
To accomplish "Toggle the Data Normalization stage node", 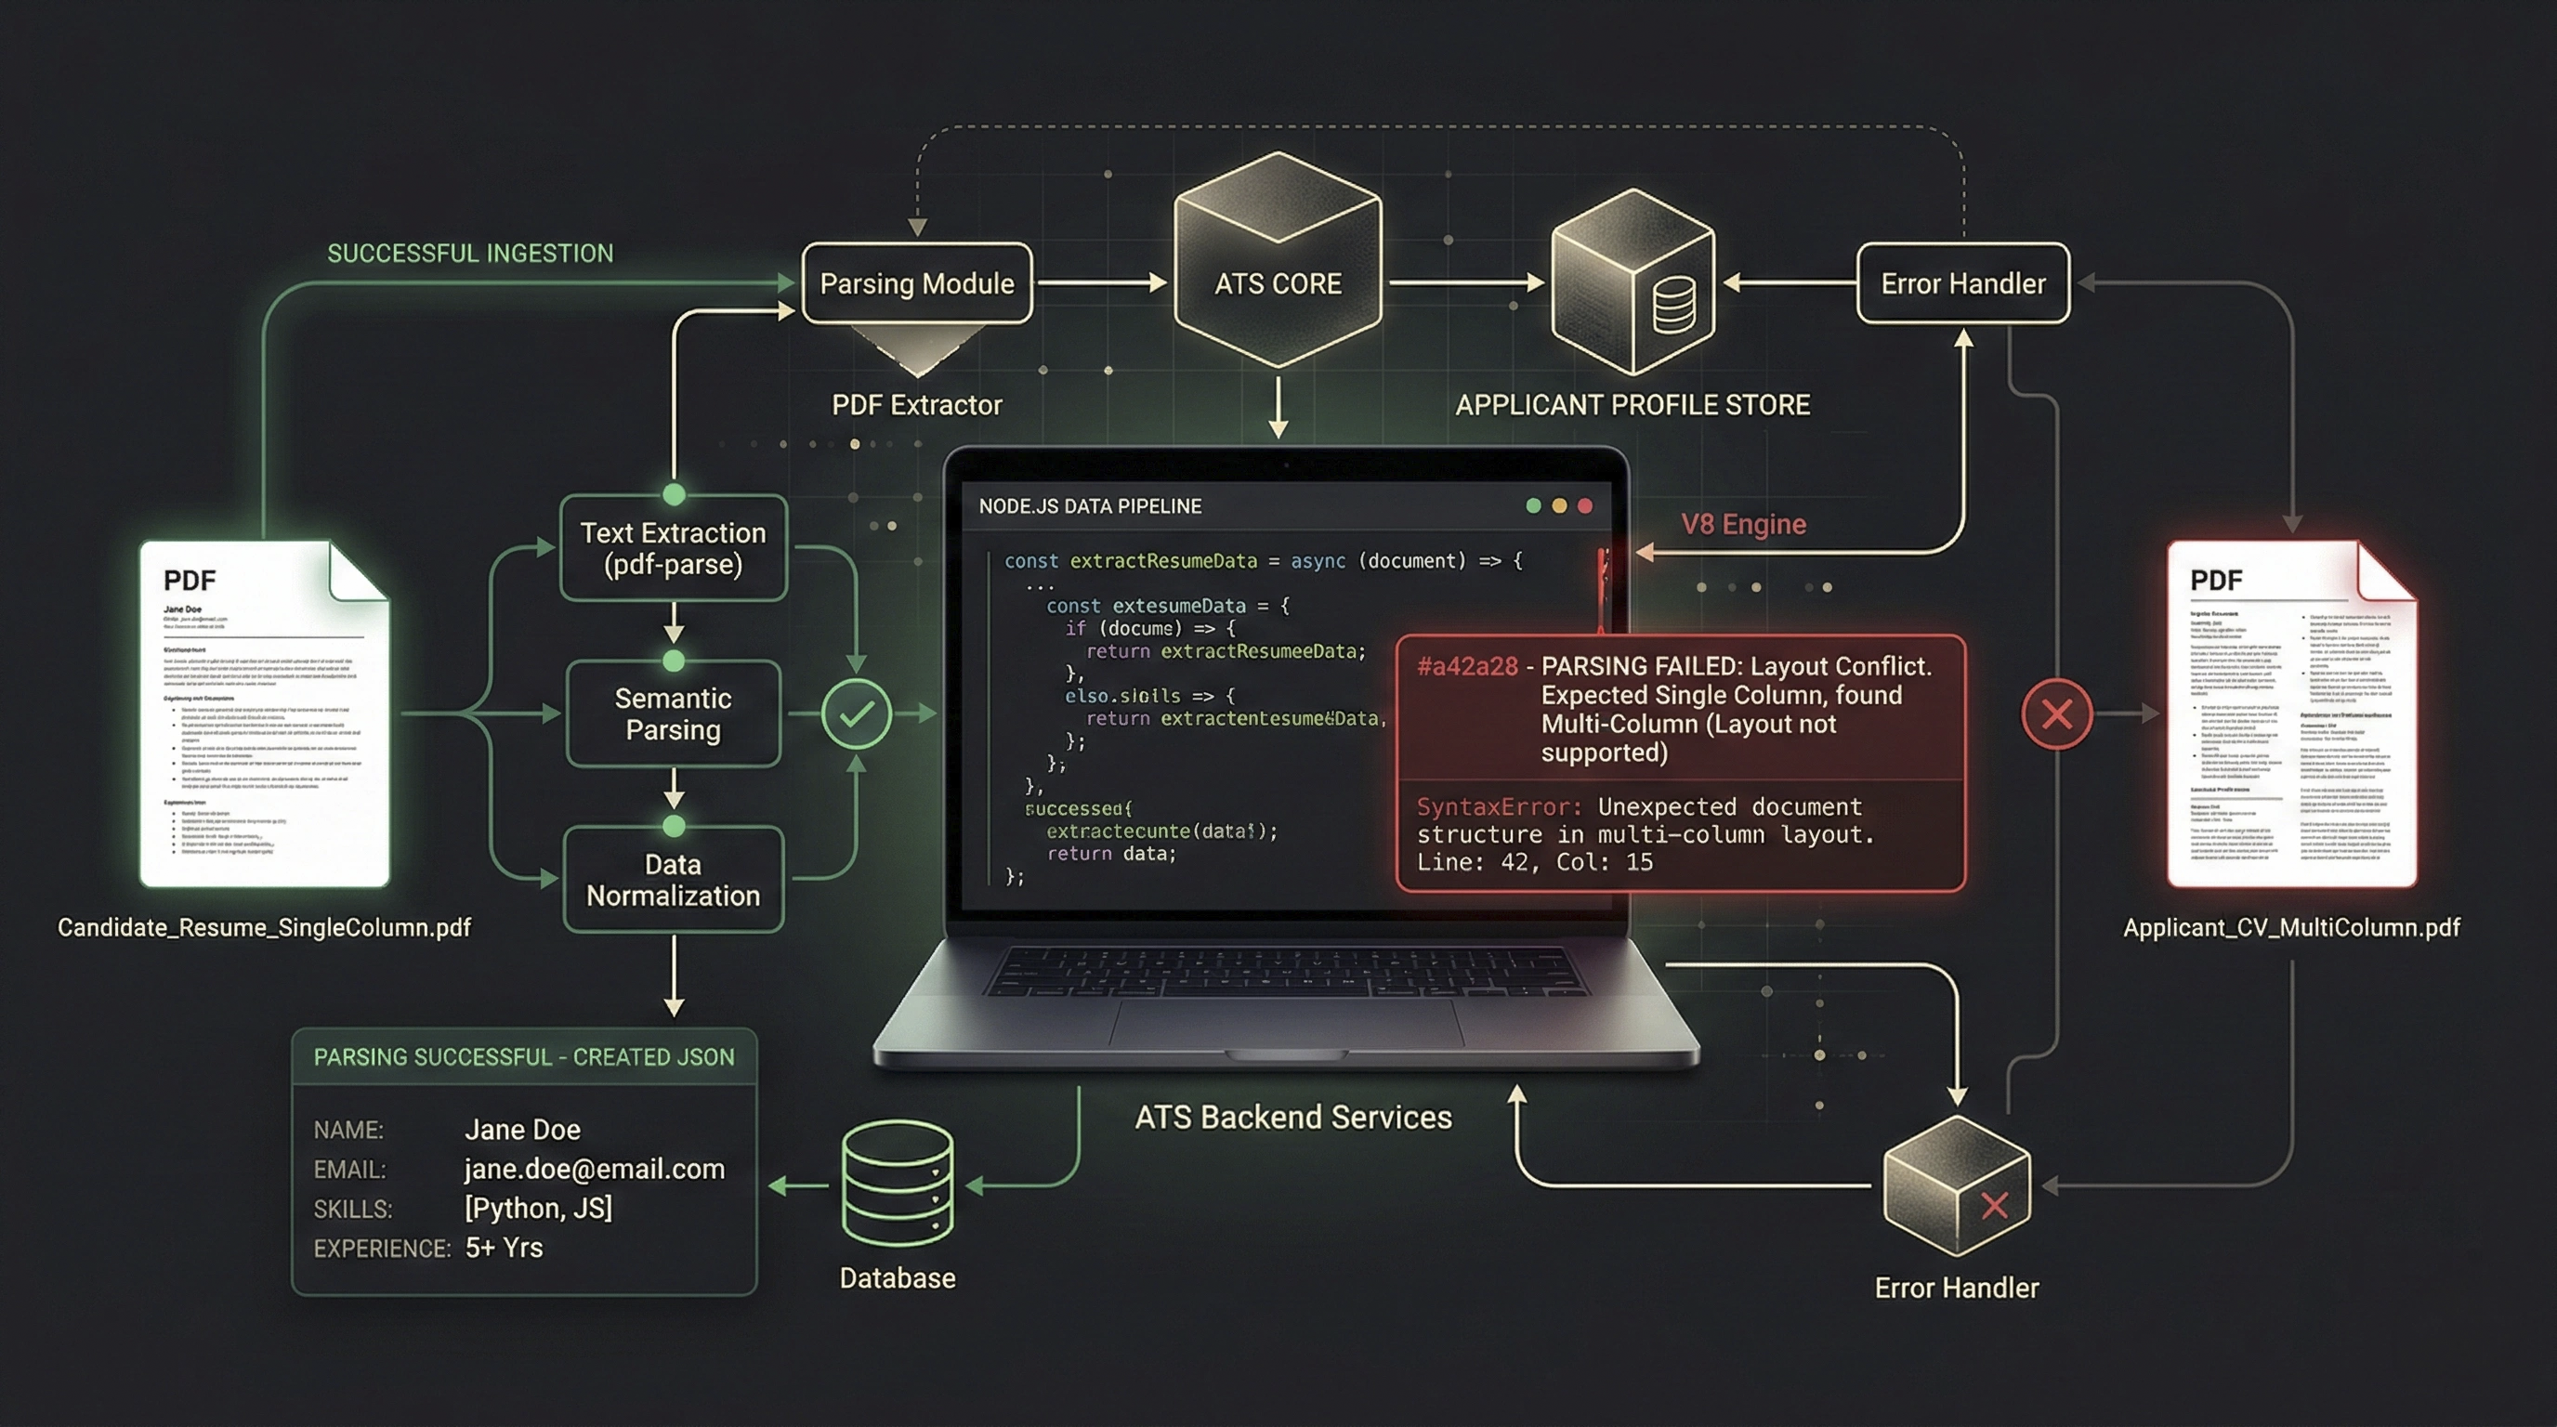I will click(673, 879).
